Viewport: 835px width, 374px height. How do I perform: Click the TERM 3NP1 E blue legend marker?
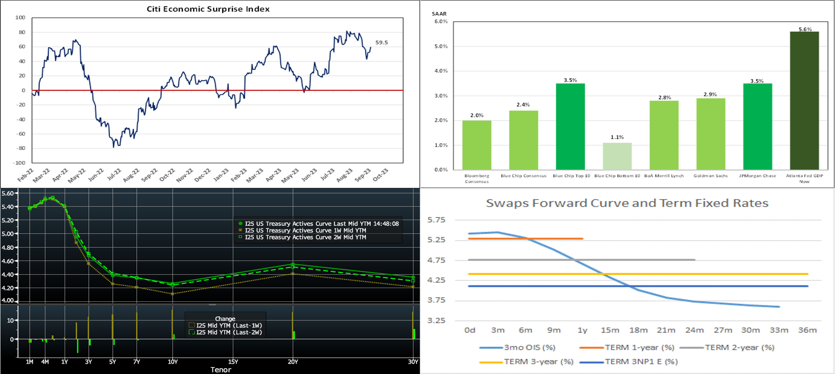coord(591,362)
